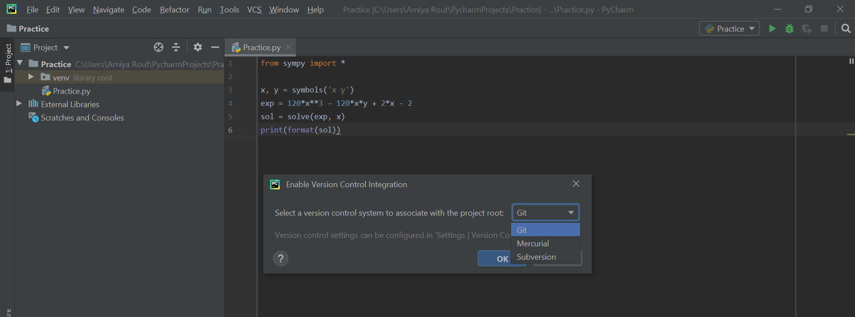Place cursor on the 'from sympy import *' line
Image resolution: width=855 pixels, height=317 pixels.
[x=303, y=63]
